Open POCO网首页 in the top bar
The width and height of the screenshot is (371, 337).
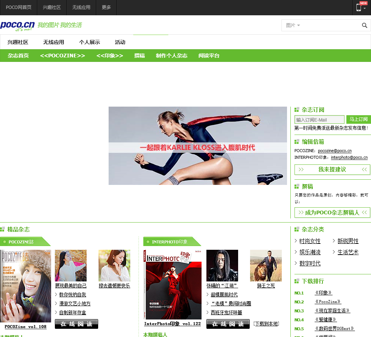pyautogui.click(x=18, y=7)
